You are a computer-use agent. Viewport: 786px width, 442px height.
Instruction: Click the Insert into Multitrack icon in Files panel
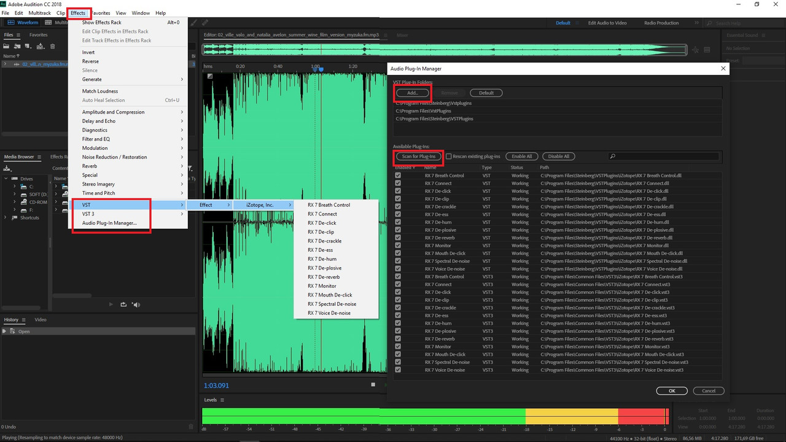(x=41, y=46)
